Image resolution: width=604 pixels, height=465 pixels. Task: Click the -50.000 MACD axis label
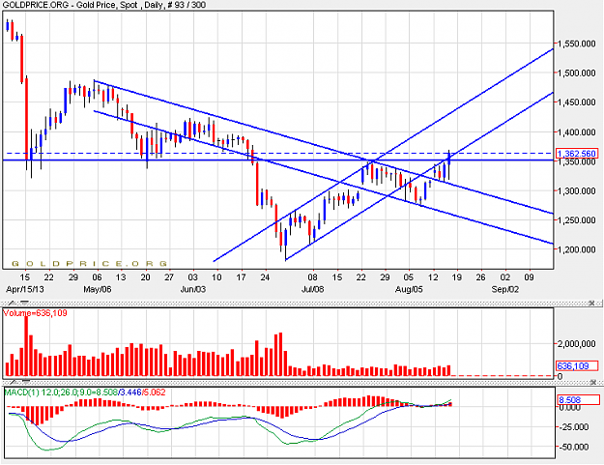[575, 448]
